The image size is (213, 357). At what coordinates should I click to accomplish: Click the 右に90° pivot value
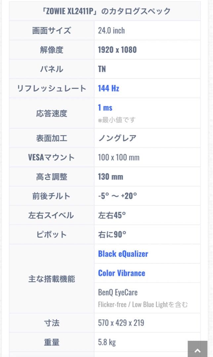[112, 234]
